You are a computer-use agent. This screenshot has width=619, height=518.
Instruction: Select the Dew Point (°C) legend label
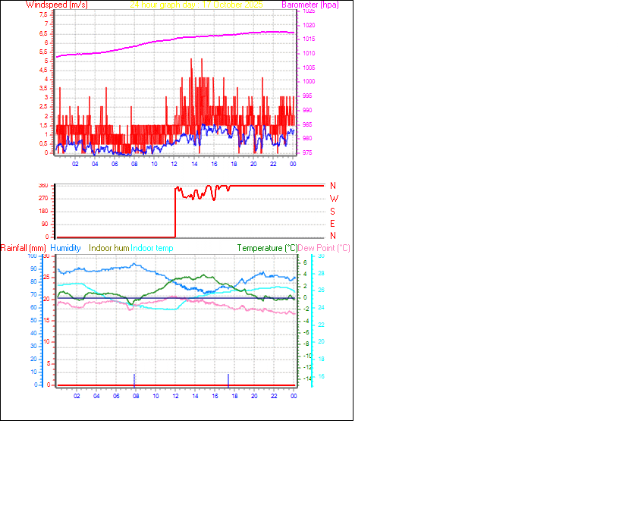tap(324, 247)
